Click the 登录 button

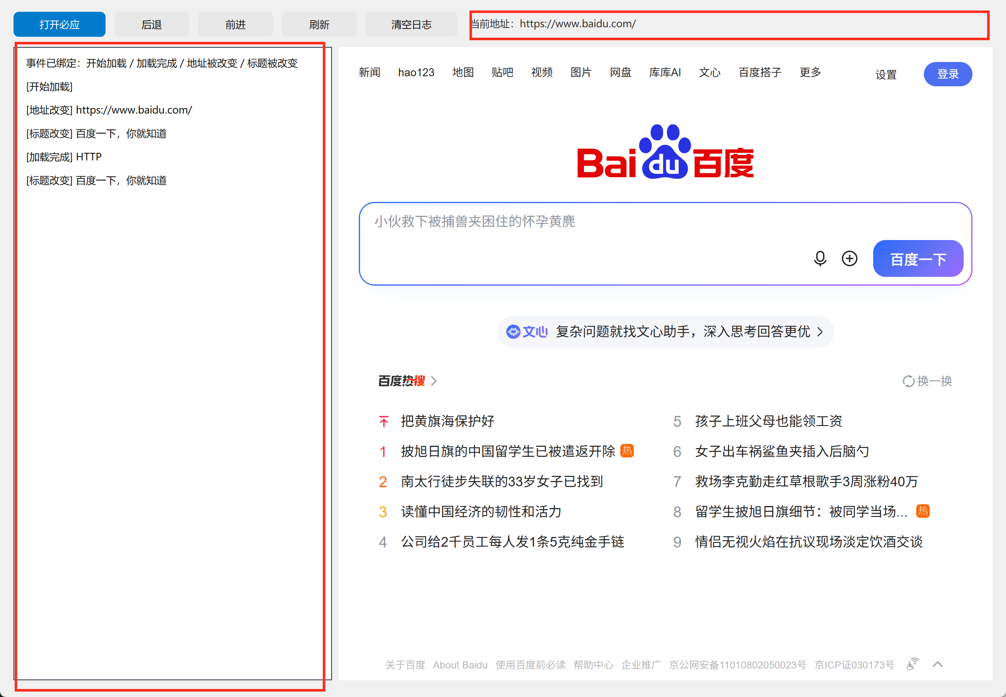(x=947, y=74)
